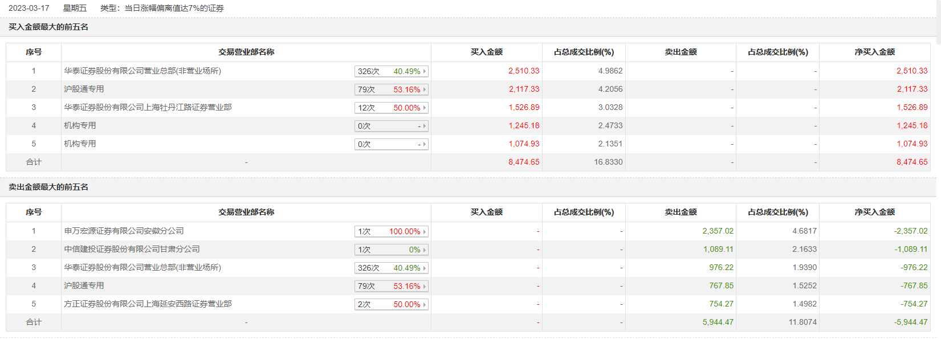Image resolution: width=941 pixels, height=339 pixels.
Task: Click arrow icon beside 2次 50.00%
Action: click(425, 304)
